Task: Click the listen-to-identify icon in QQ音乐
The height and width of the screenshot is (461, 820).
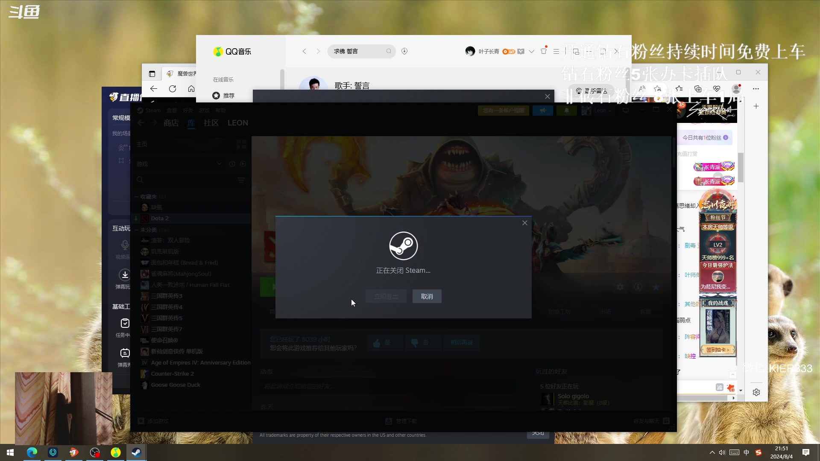Action: 404,51
